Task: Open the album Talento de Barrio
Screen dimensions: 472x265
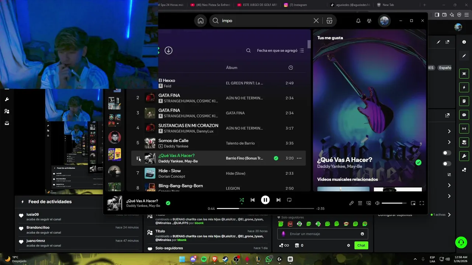Action: [x=240, y=143]
